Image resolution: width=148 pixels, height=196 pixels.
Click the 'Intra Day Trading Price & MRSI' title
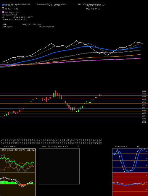click(x=60, y=147)
